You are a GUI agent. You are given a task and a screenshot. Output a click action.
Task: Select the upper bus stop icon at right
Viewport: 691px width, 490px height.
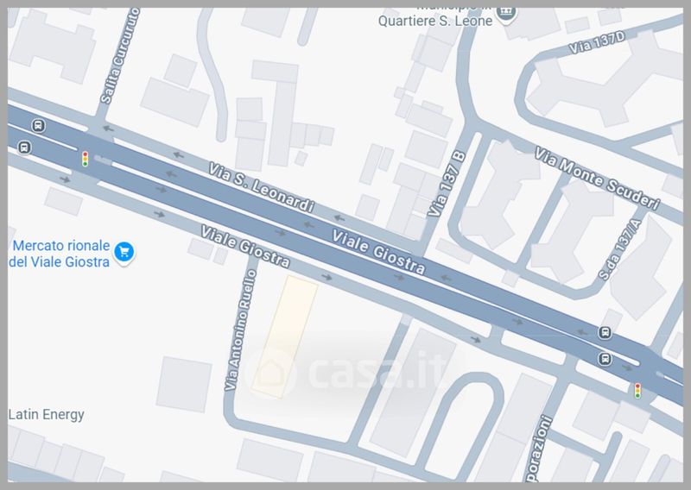point(605,333)
